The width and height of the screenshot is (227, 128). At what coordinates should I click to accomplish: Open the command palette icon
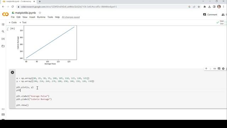[x=3, y=114]
